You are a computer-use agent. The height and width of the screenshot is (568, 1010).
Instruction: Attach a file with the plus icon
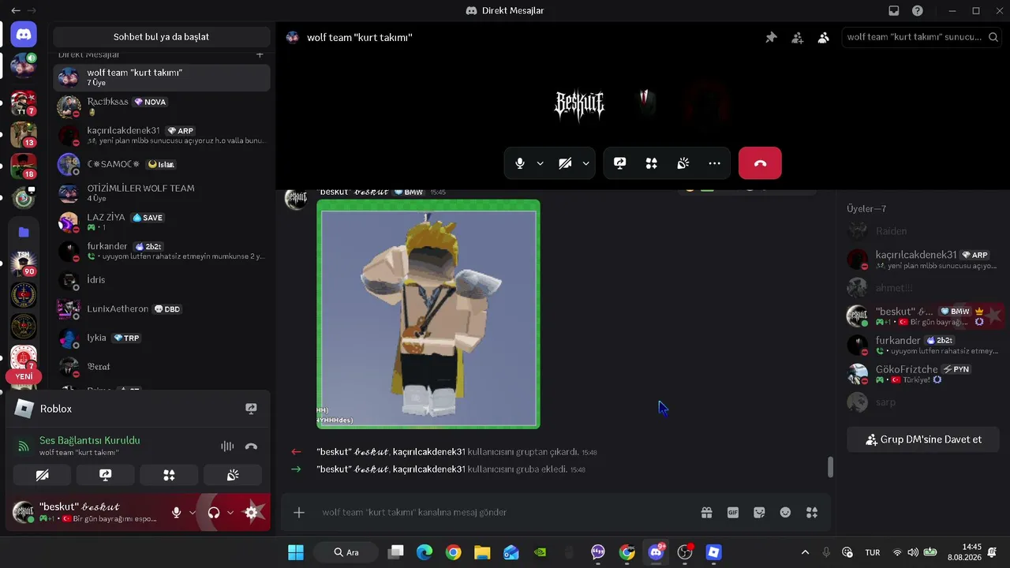299,512
